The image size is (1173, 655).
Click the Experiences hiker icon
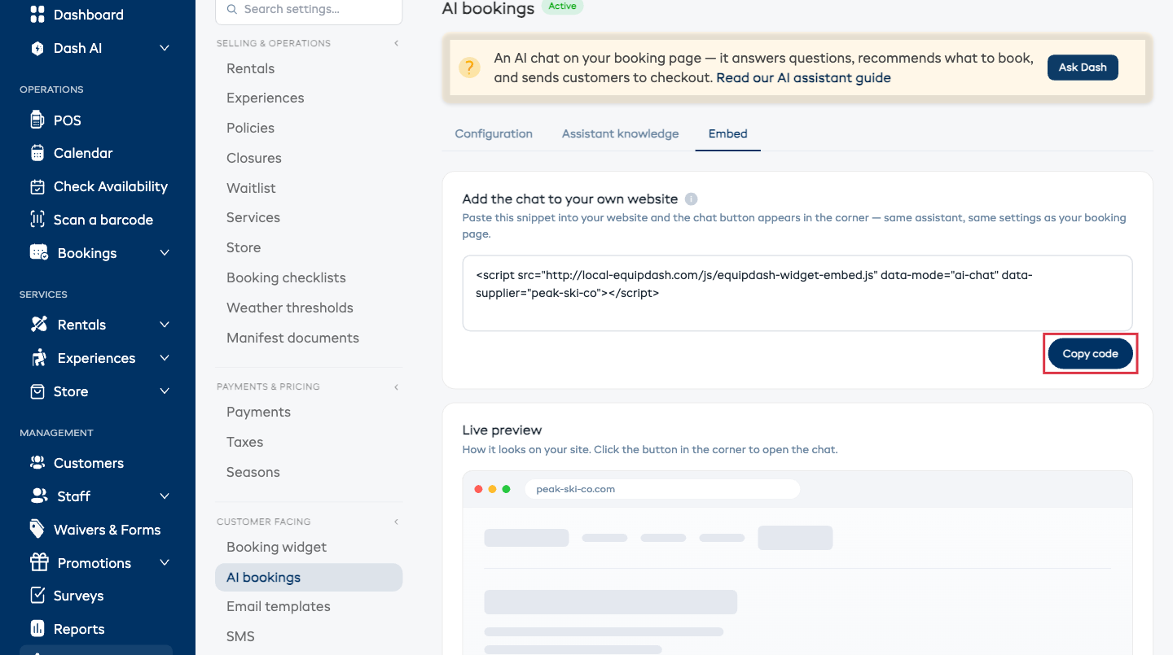point(39,358)
